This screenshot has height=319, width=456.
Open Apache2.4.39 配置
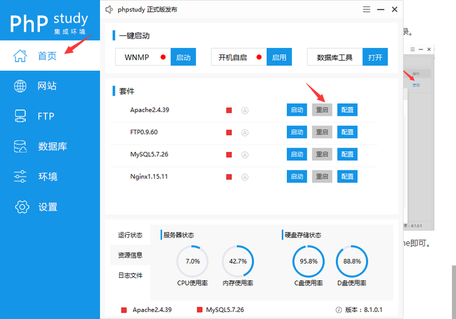(x=348, y=110)
